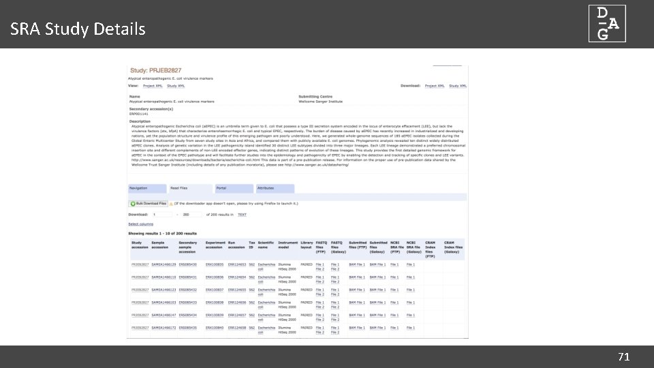Image resolution: width=654 pixels, height=368 pixels.
Task: Click the DAG logo in slide header
Action: 607,23
